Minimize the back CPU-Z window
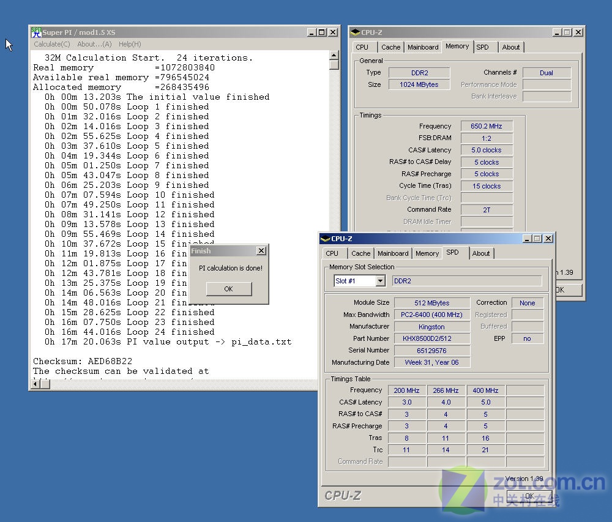Screen dimensions: 612x522 (557, 32)
